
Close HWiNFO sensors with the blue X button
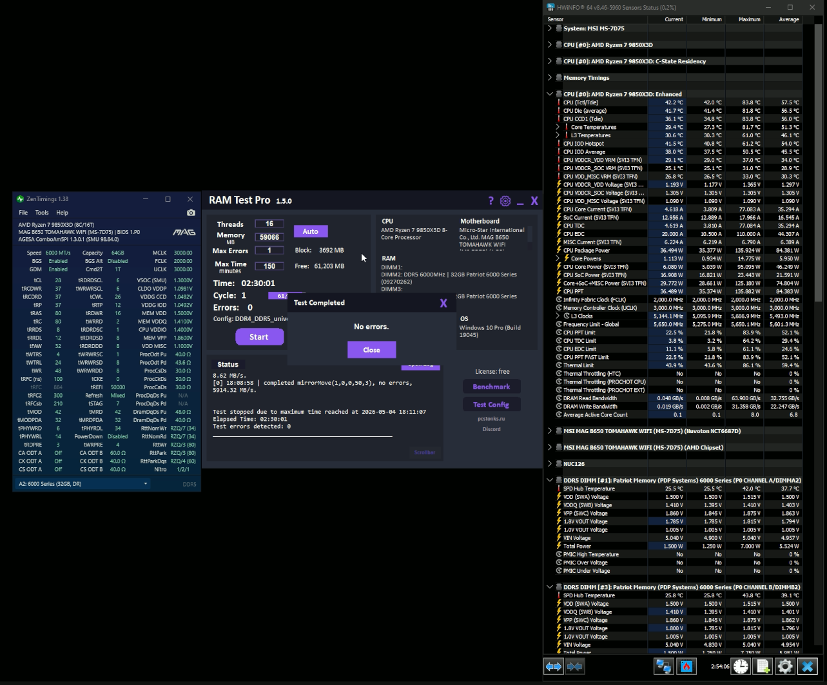click(x=807, y=666)
